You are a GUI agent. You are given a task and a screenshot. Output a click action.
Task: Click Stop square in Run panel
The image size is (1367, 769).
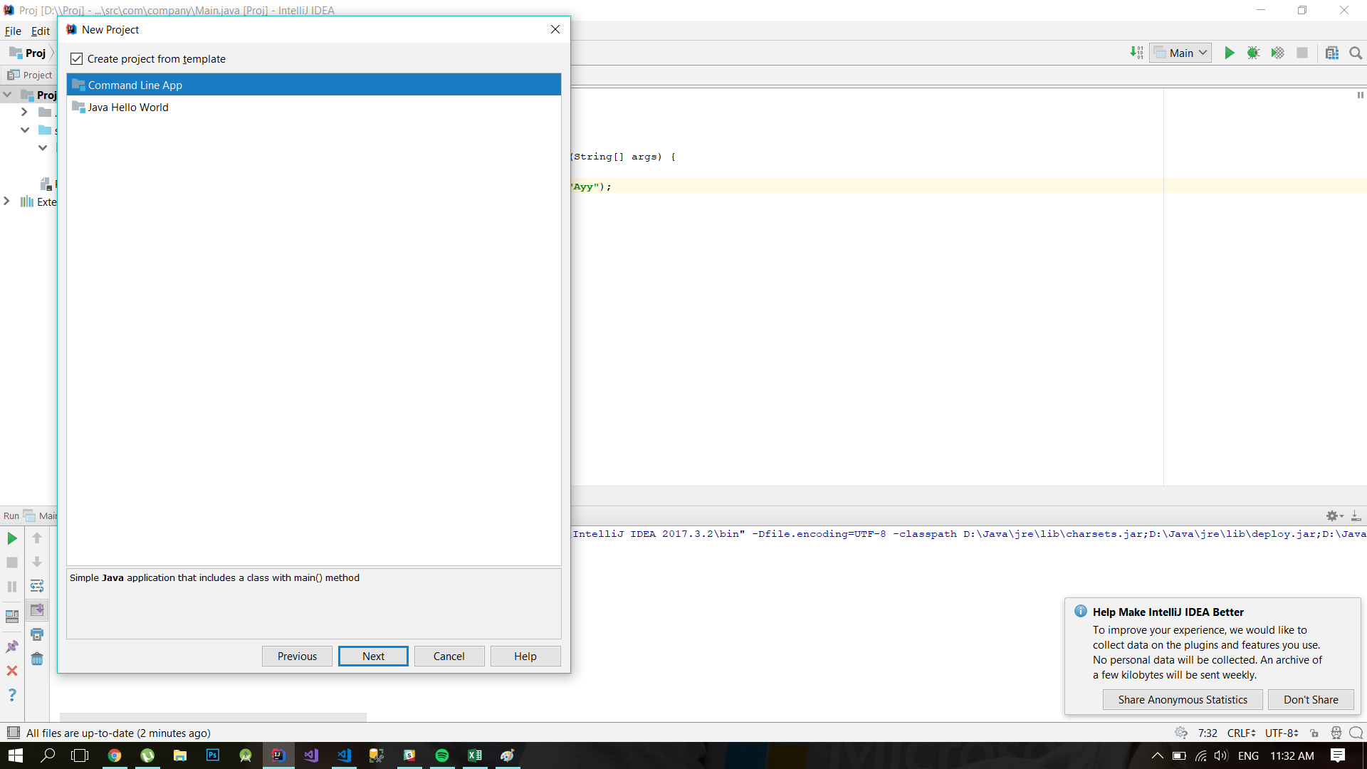coord(12,563)
